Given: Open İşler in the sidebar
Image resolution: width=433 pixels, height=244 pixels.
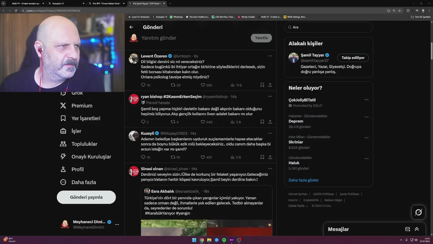Looking at the screenshot, I should [x=71, y=131].
